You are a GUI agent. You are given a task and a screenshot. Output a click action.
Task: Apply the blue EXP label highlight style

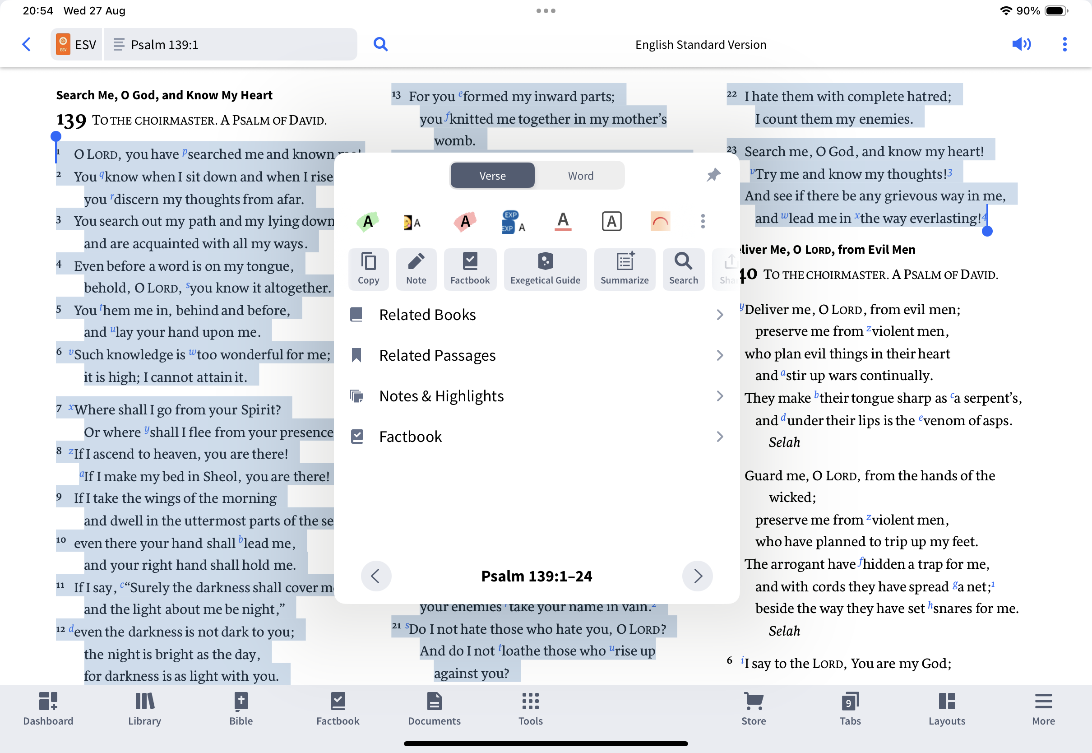pos(513,222)
